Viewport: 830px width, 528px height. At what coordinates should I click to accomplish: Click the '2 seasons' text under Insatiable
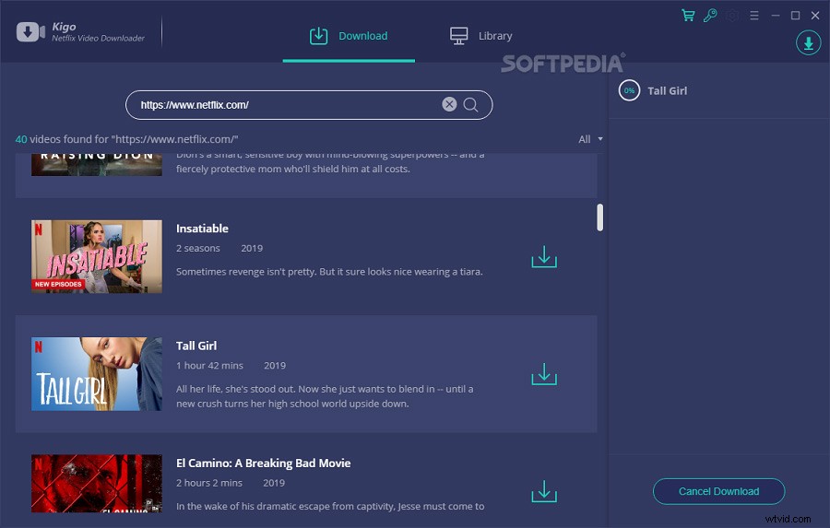198,248
